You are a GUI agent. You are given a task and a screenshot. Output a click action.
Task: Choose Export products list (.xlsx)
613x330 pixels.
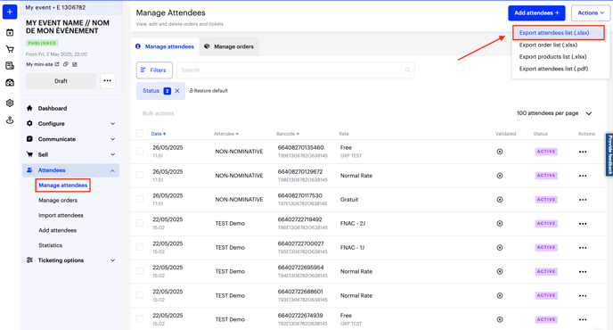[x=552, y=57]
